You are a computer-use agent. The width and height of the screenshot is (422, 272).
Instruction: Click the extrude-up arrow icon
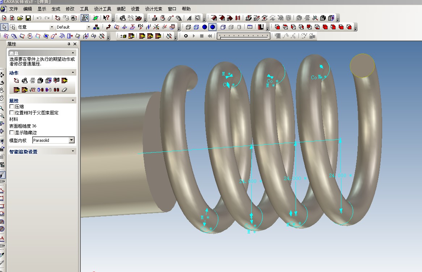[155, 18]
